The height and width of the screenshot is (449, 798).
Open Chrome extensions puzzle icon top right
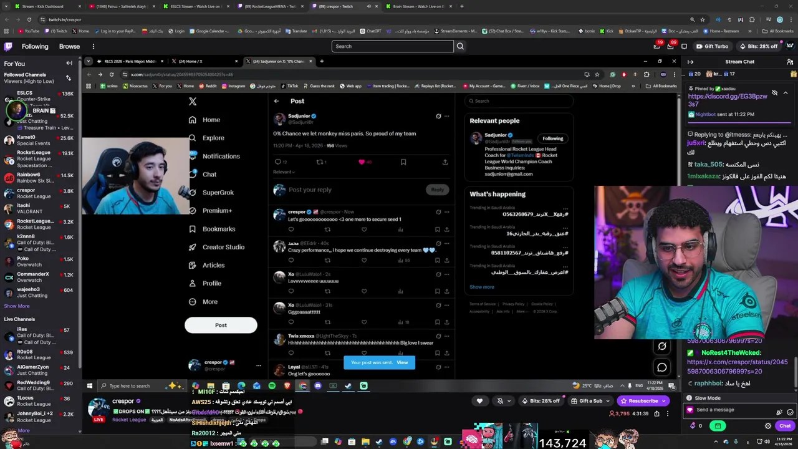point(752,19)
